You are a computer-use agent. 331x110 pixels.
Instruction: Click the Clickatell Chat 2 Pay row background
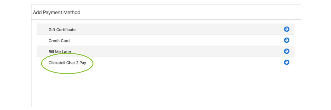click(x=165, y=62)
